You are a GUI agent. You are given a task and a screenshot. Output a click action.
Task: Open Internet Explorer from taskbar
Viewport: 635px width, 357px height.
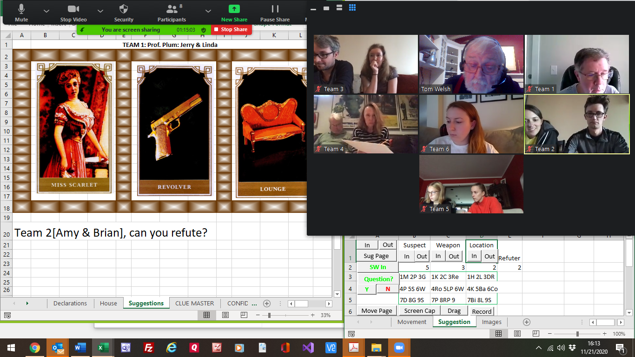point(172,348)
